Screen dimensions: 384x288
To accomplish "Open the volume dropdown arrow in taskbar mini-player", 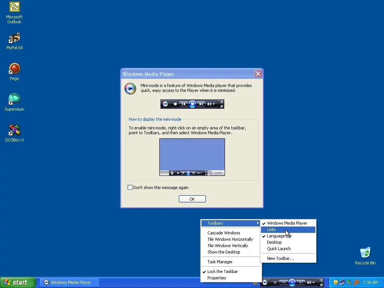I will (313, 283).
